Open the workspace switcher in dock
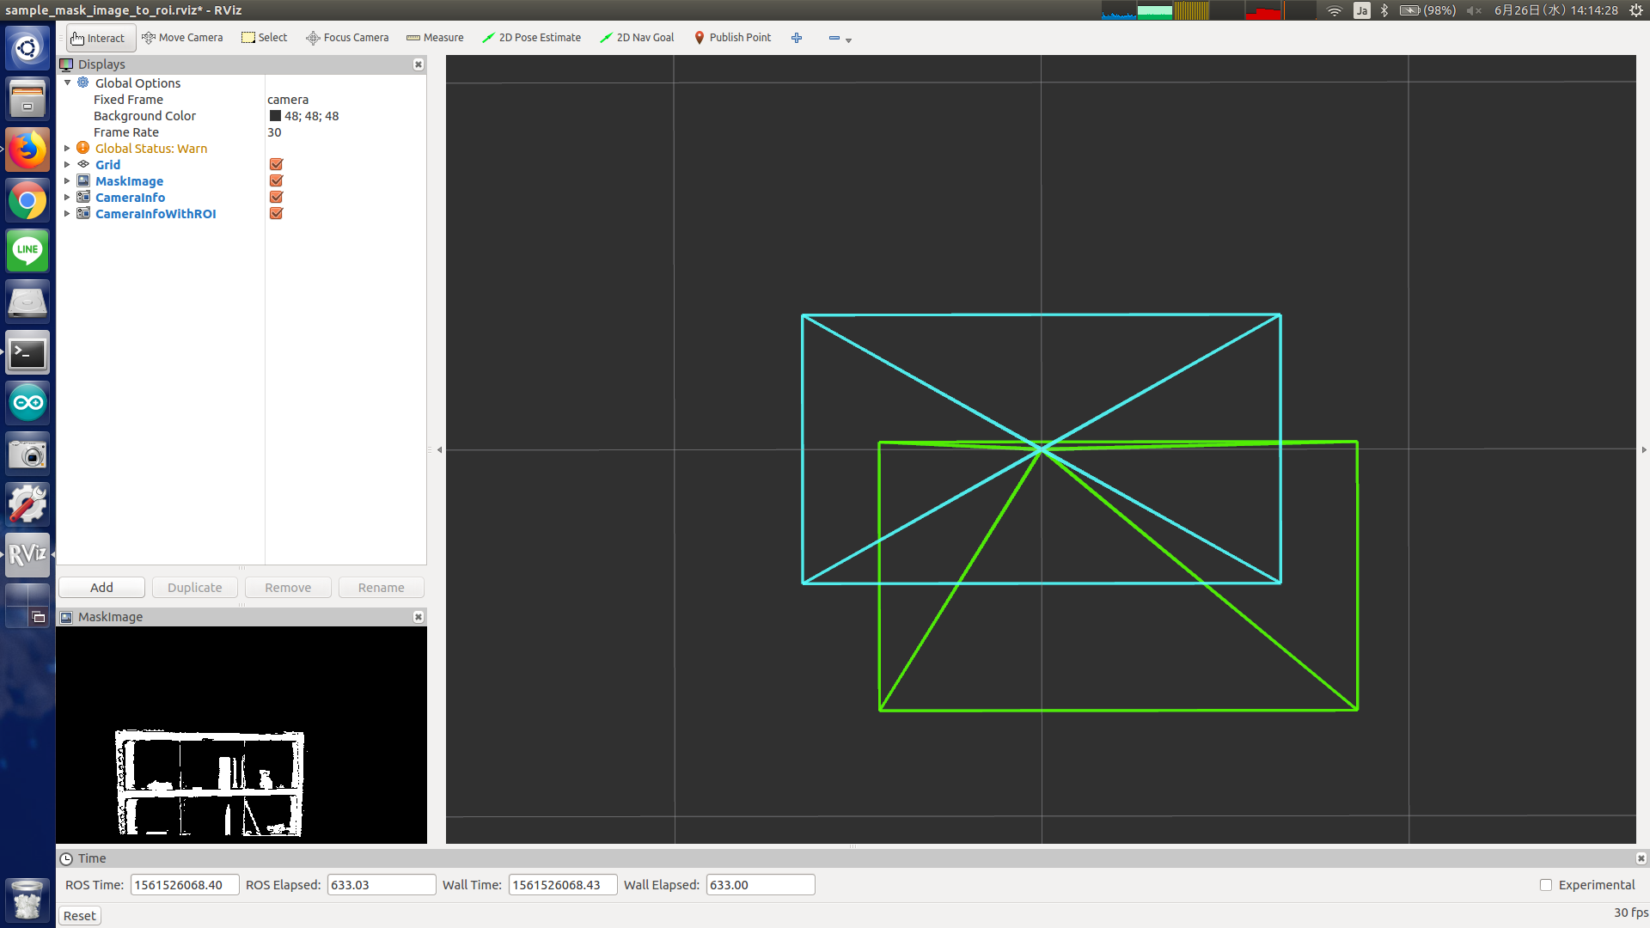 27,606
